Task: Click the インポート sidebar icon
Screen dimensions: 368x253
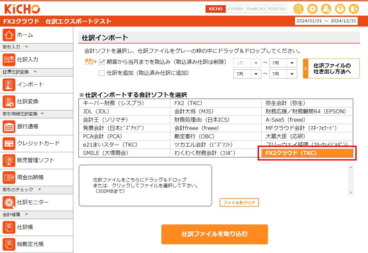Action: click(x=9, y=85)
